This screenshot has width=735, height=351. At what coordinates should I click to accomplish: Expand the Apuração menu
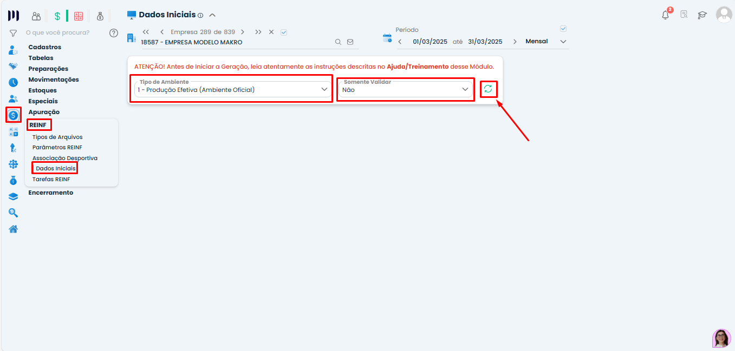pos(44,112)
